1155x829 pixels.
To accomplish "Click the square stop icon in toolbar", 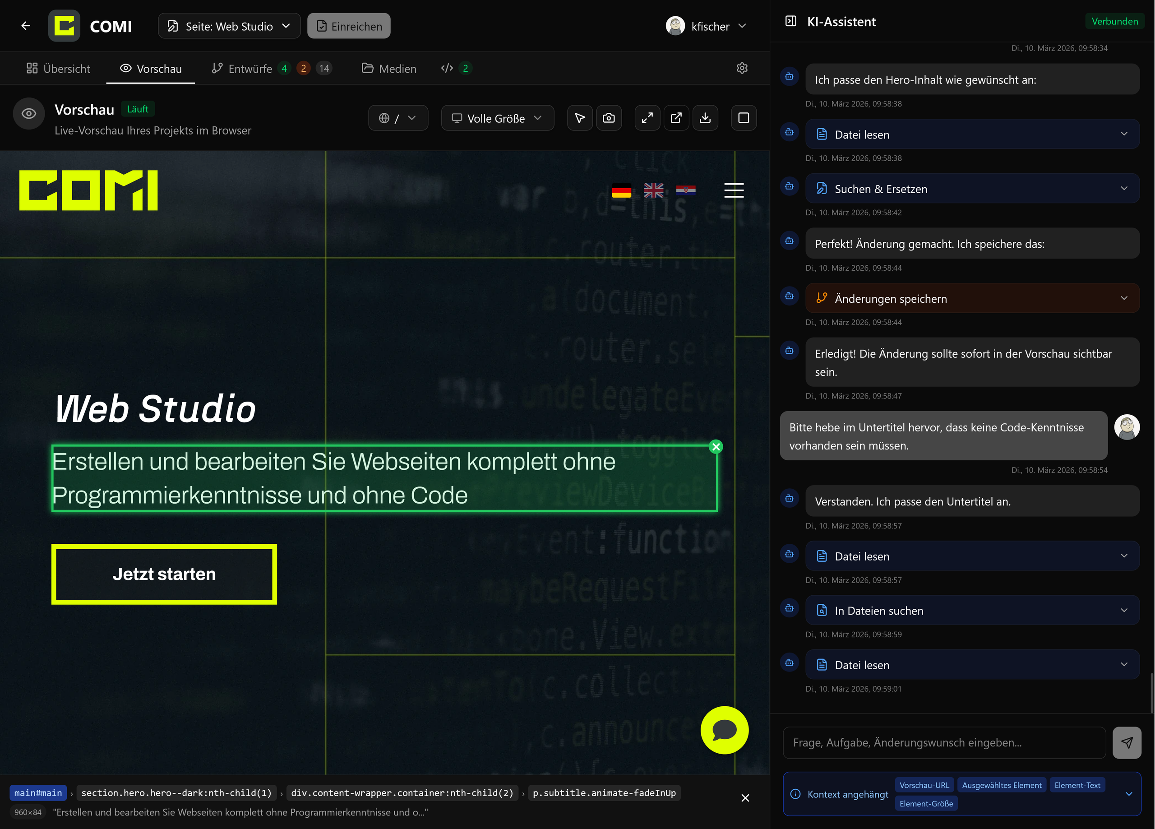I will click(x=744, y=118).
